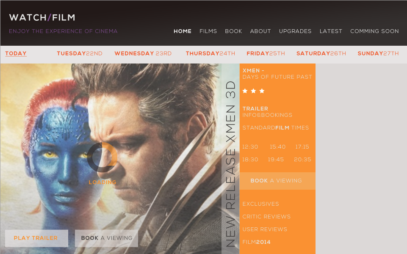The image size is (407, 254).
Task: Open the LATEST nav item
Action: (331, 31)
